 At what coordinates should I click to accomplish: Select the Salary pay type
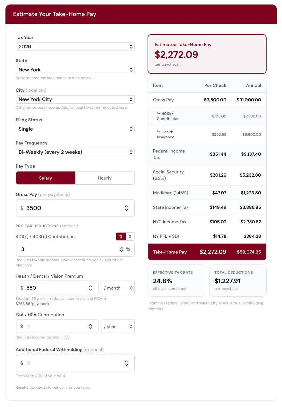46,178
